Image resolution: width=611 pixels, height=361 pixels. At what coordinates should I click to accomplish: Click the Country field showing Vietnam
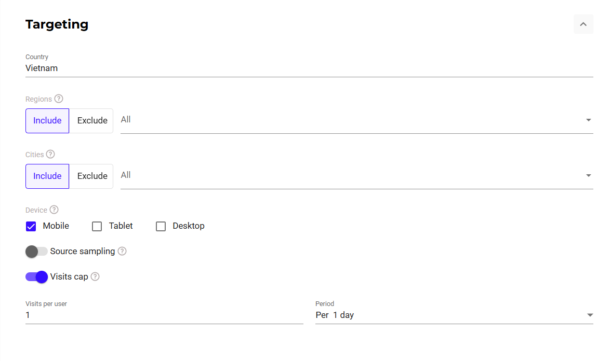click(309, 68)
